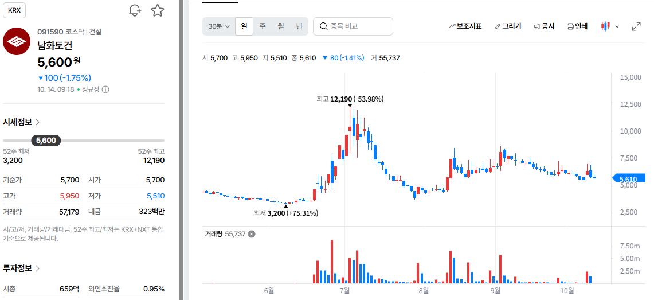Click the price alert bell icon
The width and height of the screenshot is (654, 300).
[135, 10]
